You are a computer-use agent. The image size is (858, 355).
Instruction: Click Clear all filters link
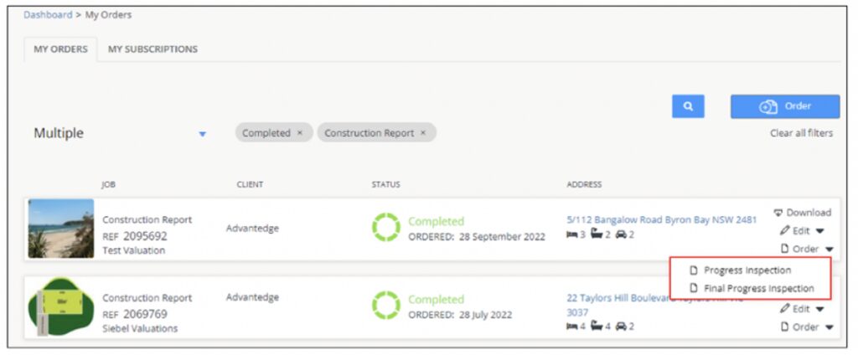801,133
